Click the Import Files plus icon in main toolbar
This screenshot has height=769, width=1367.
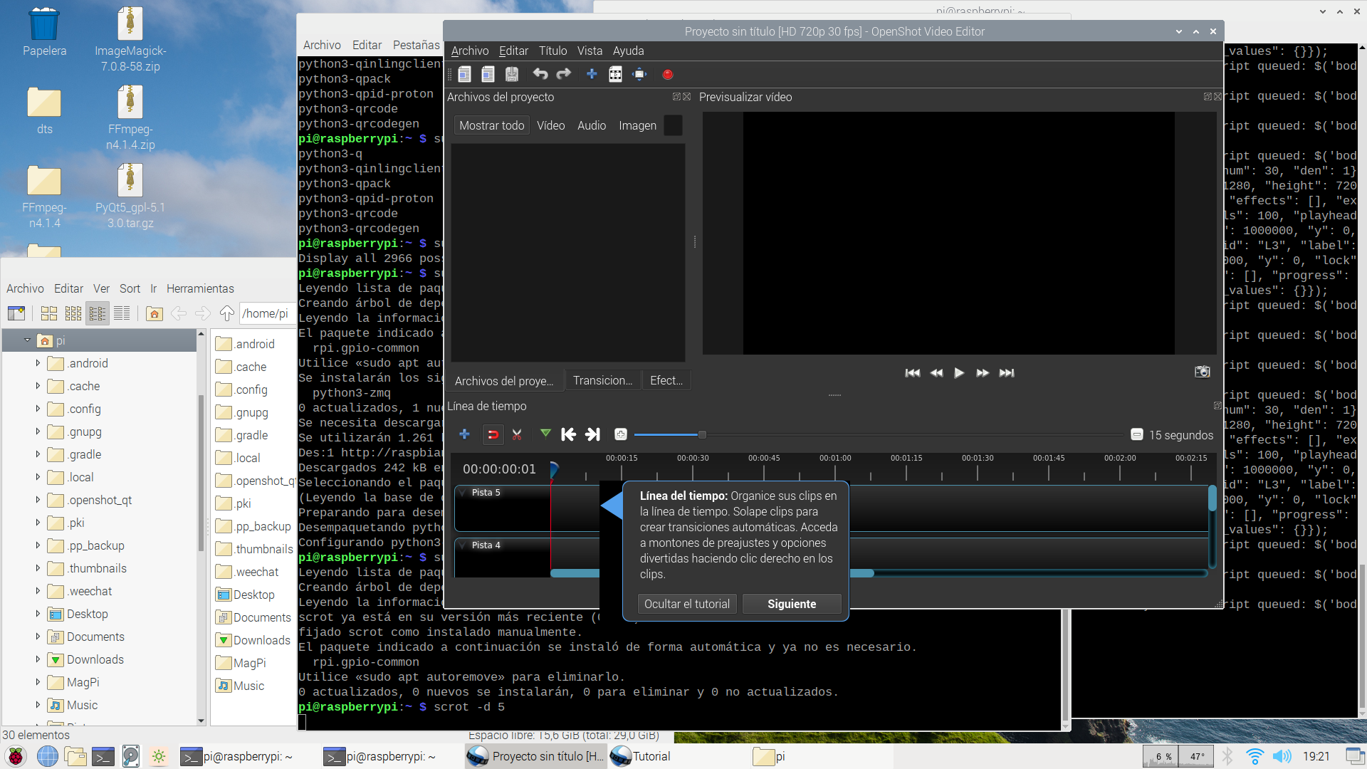tap(591, 74)
